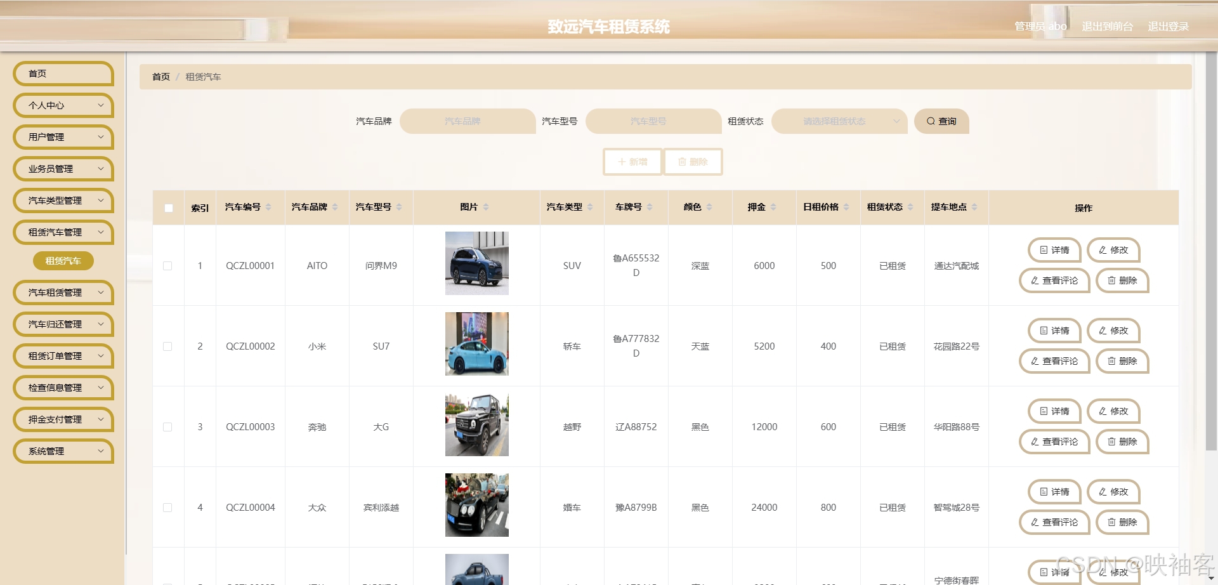Sort by 图片 column arrows
The image size is (1218, 585).
(486, 207)
